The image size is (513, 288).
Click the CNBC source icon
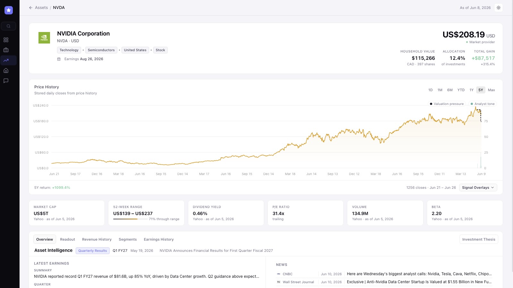tap(279, 274)
